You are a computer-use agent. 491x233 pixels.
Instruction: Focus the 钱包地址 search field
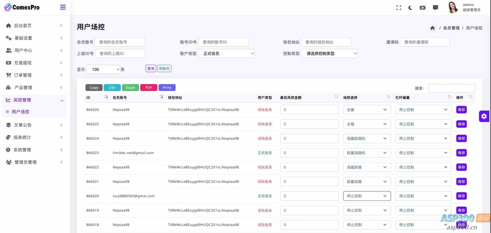[x=326, y=42]
